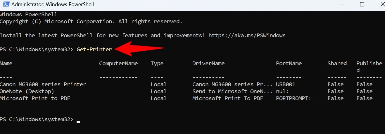The width and height of the screenshot is (385, 134).
Task: Click the ComputerName column header
Action: [x=118, y=64]
